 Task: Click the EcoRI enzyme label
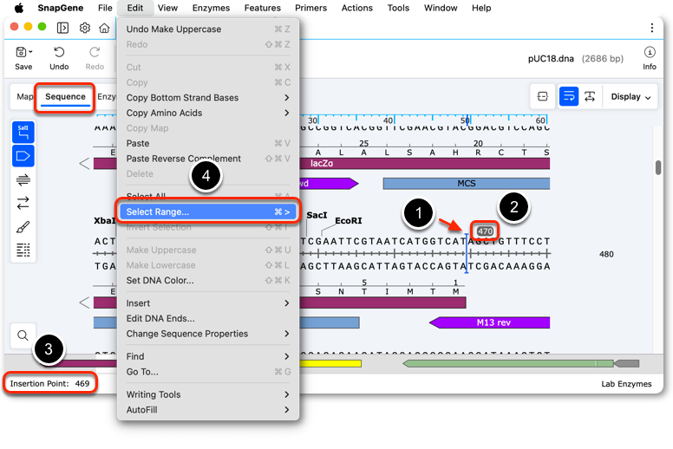(x=348, y=220)
